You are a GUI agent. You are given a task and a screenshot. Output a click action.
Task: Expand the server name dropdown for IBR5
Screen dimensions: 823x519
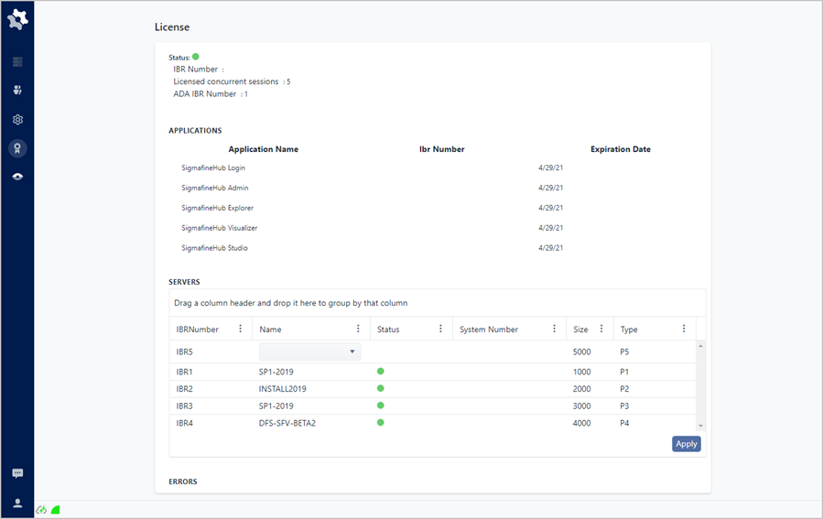(x=352, y=351)
